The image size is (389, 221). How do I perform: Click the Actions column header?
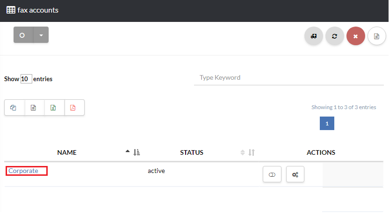coord(321,152)
